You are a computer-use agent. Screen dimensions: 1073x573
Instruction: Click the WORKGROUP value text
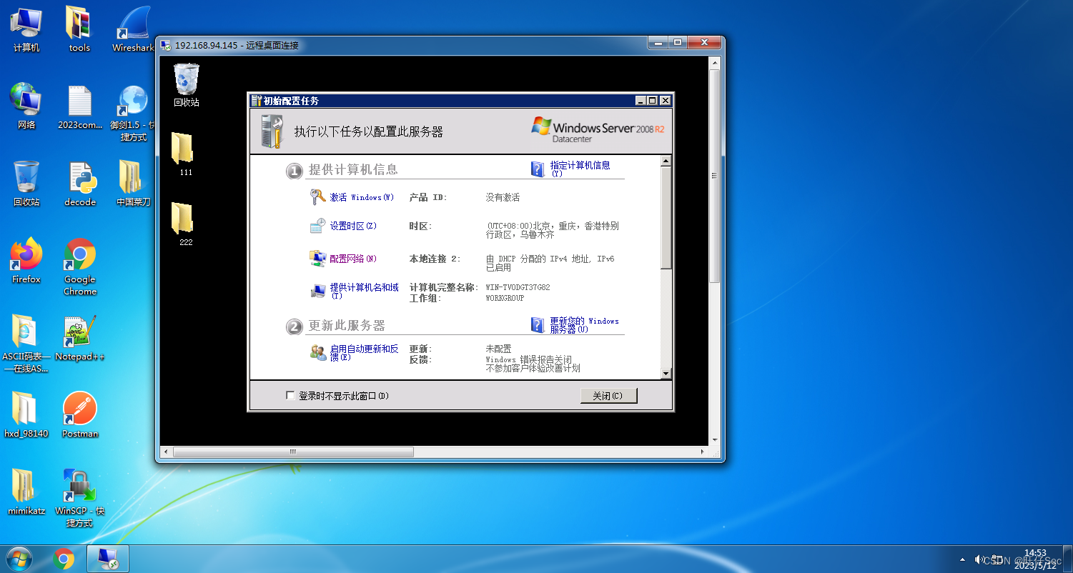505,298
